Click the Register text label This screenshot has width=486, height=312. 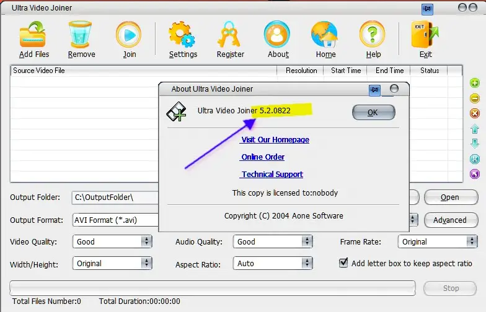click(x=231, y=54)
